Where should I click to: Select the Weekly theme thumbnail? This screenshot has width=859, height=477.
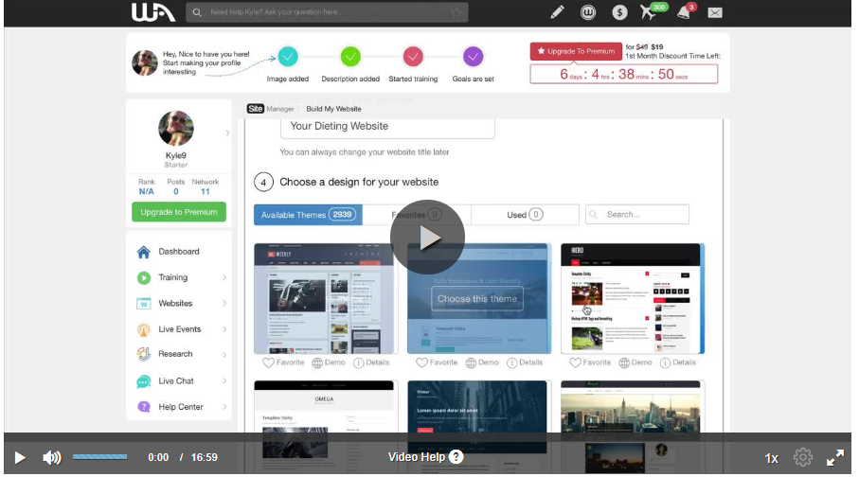(x=324, y=298)
